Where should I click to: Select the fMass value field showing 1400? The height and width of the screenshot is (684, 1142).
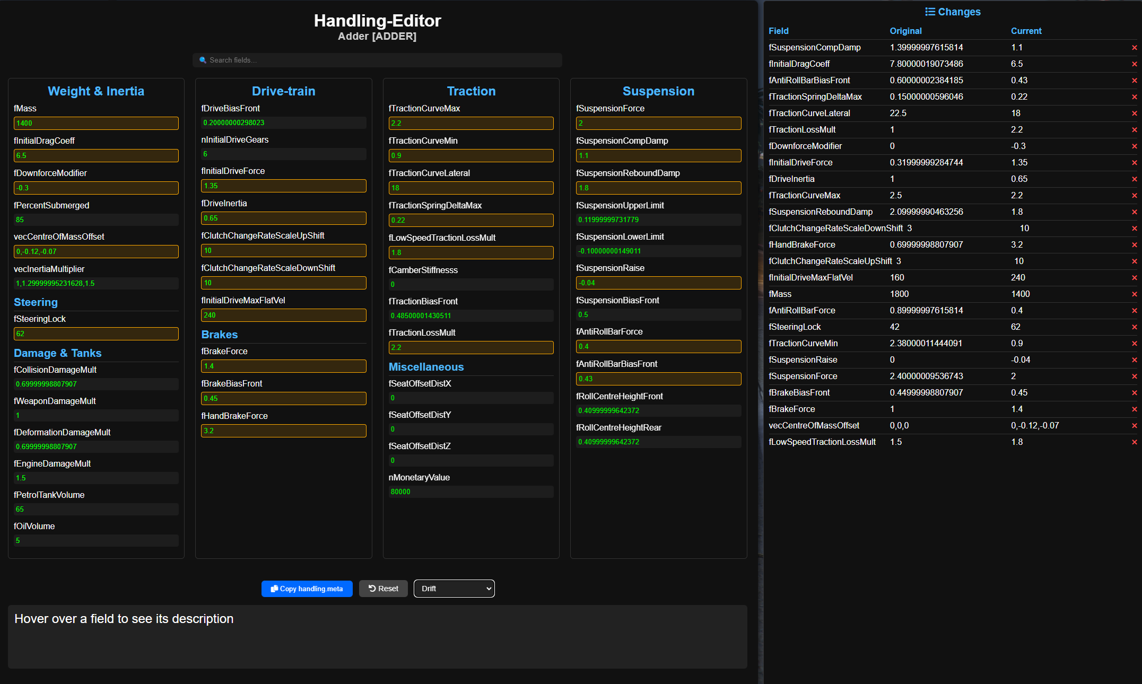[x=96, y=123]
